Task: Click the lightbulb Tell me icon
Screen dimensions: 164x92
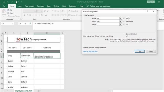Action: (x=88, y=6)
